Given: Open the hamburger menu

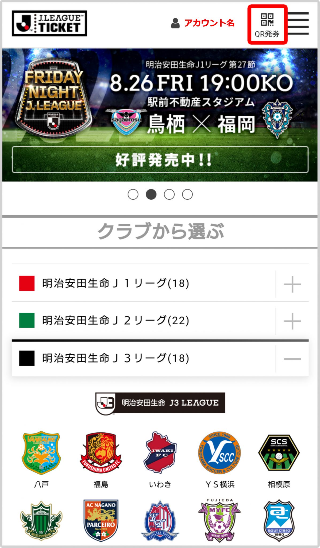Looking at the screenshot, I should click(x=299, y=24).
